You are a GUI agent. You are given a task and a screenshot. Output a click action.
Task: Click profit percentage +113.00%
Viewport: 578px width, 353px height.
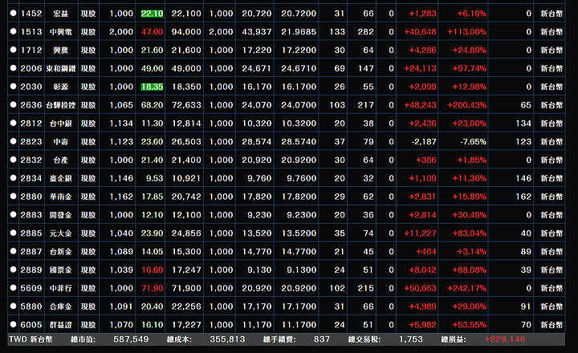pyautogui.click(x=466, y=31)
